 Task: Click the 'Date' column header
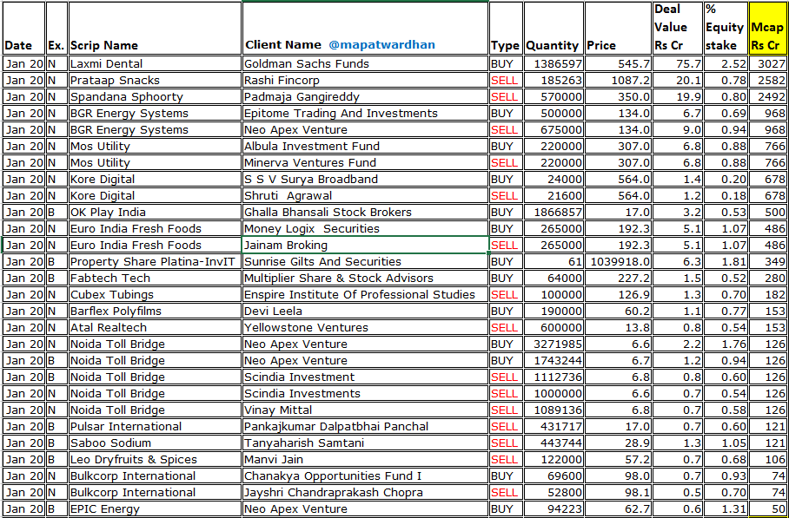click(x=23, y=28)
